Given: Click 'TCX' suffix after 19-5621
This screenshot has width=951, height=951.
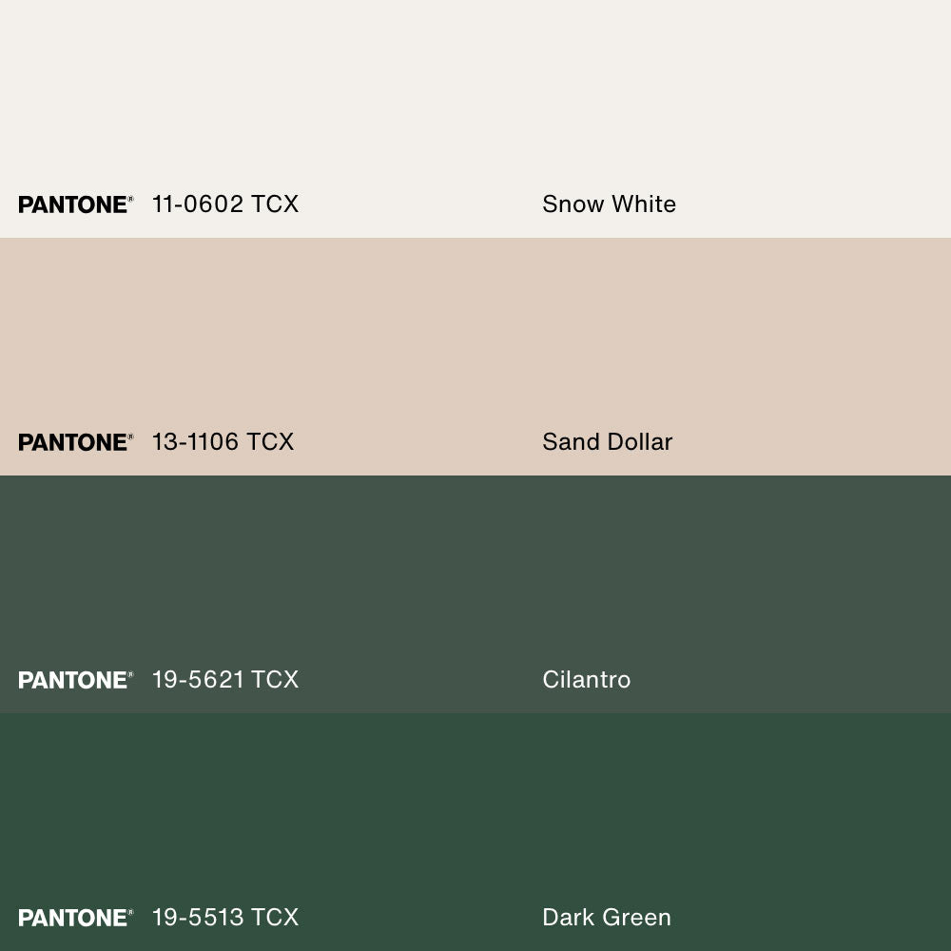Looking at the screenshot, I should pos(276,680).
